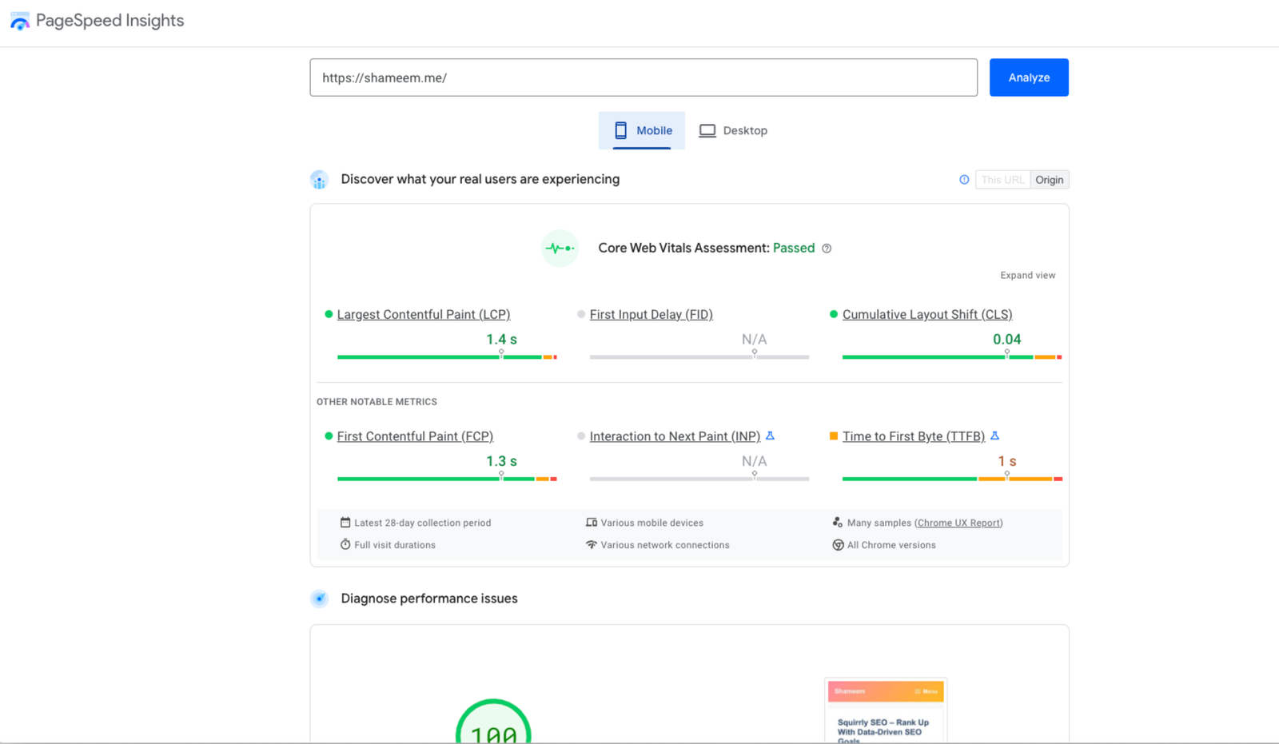Click the mobile page screenshot thumbnail
Screen dimensions: 1279x744
pos(885,710)
